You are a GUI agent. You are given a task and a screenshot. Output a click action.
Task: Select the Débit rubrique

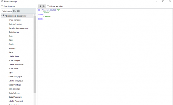click(x=11, y=40)
